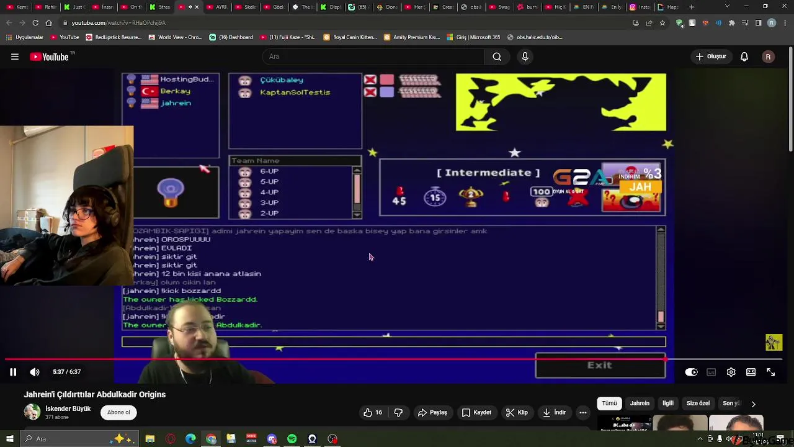Viewport: 794px width, 447px height.
Task: Open Microsoft Edge from the taskbar
Action: point(190,439)
